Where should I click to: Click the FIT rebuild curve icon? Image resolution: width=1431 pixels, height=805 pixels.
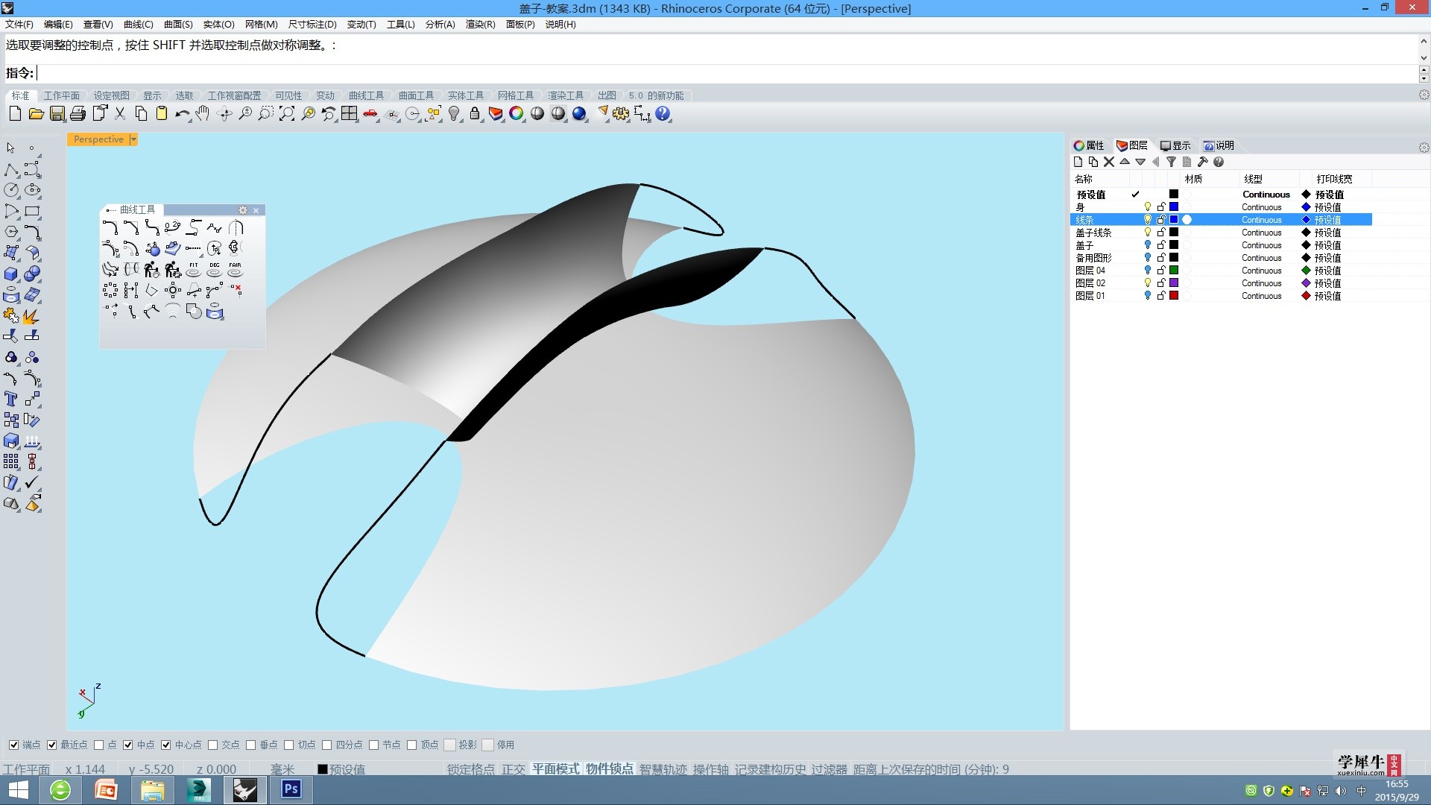(194, 270)
